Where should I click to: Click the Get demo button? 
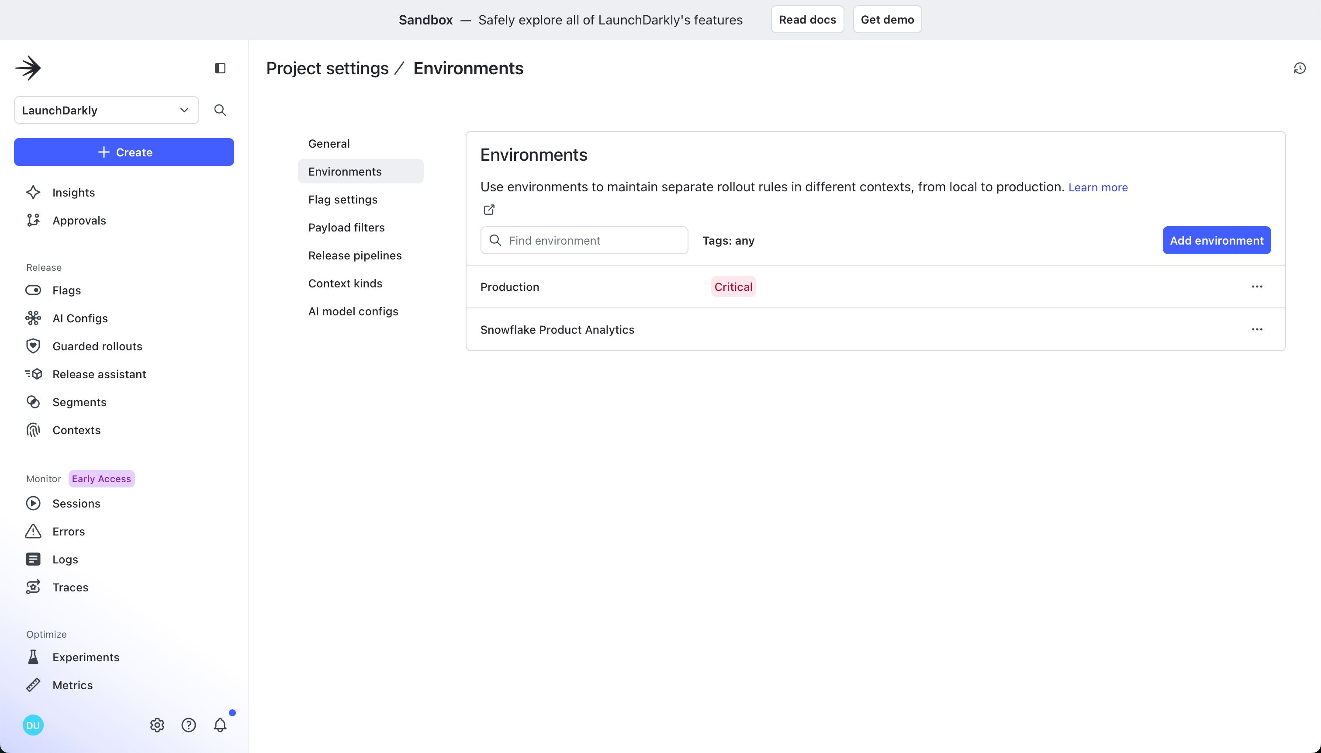(887, 20)
